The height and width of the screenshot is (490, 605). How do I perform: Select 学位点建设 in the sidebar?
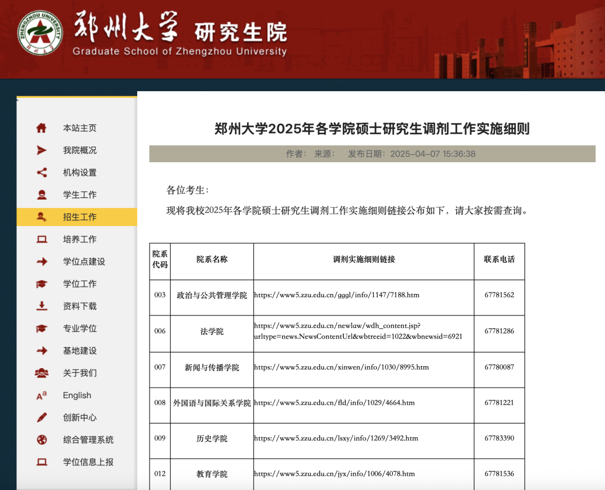click(84, 262)
